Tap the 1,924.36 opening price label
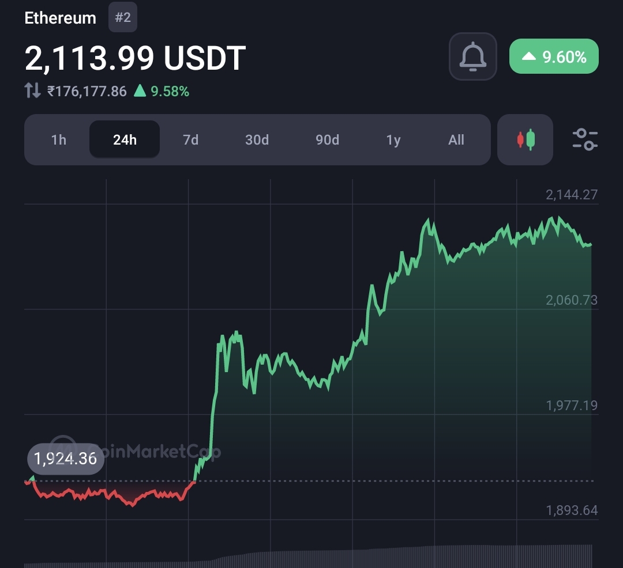Image resolution: width=623 pixels, height=568 pixels. point(66,459)
